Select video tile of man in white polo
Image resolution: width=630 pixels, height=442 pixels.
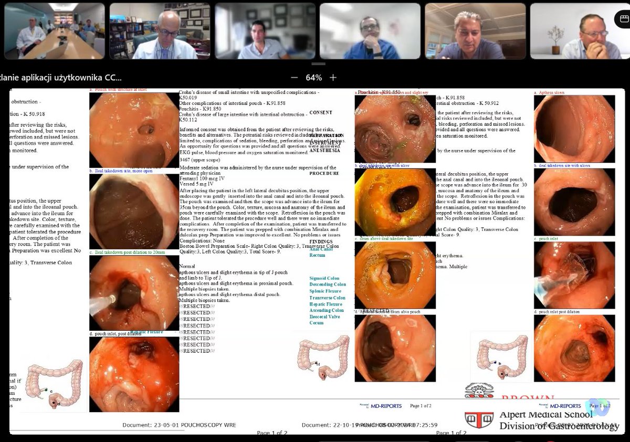[x=265, y=31]
